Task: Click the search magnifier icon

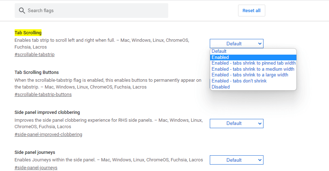Action: [x=22, y=11]
